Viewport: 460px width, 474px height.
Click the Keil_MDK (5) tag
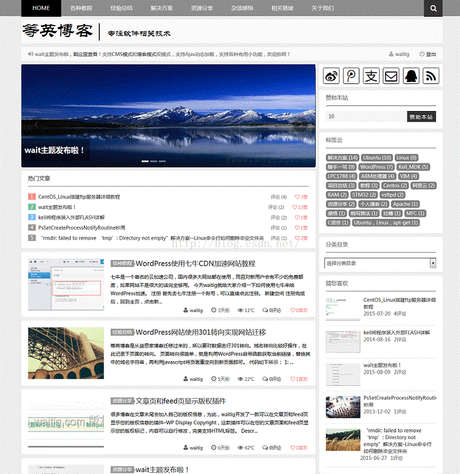coord(413,167)
